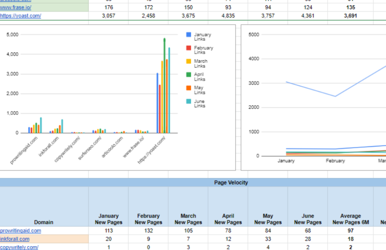Viewport: 386px width, 250px height.
Task: Open the copywritely.com/ domain link
Action: click(19, 247)
